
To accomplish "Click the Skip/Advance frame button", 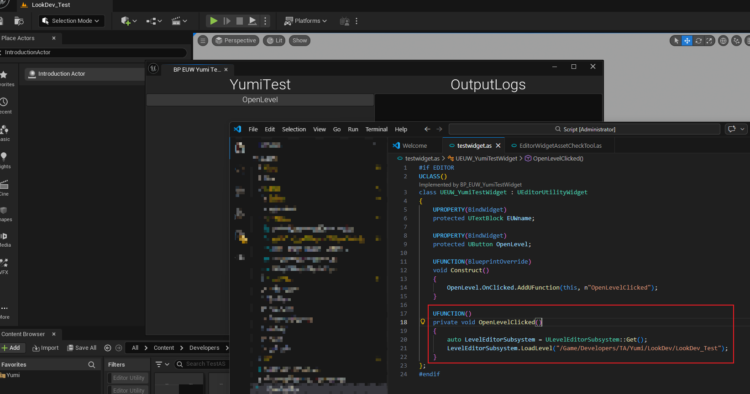I will pos(227,21).
